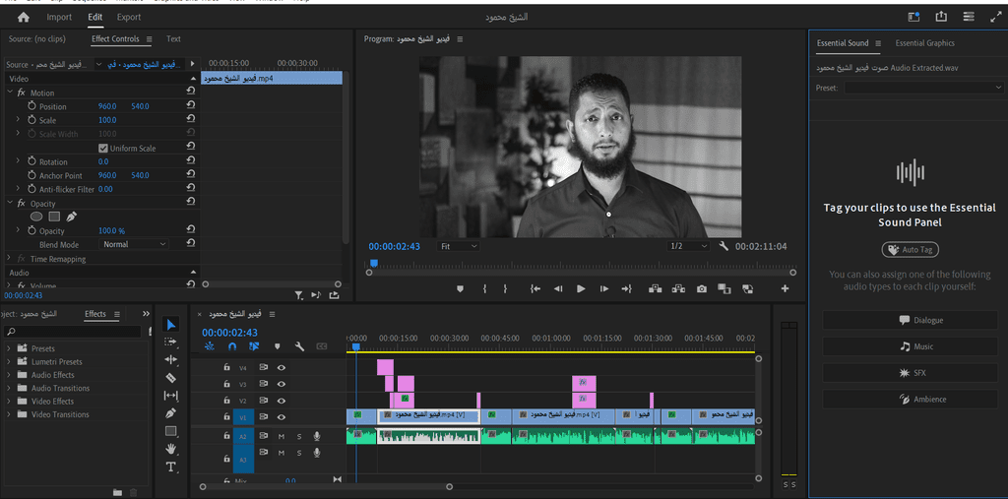Reset the Rotation parameter
1008x499 pixels.
(190, 161)
